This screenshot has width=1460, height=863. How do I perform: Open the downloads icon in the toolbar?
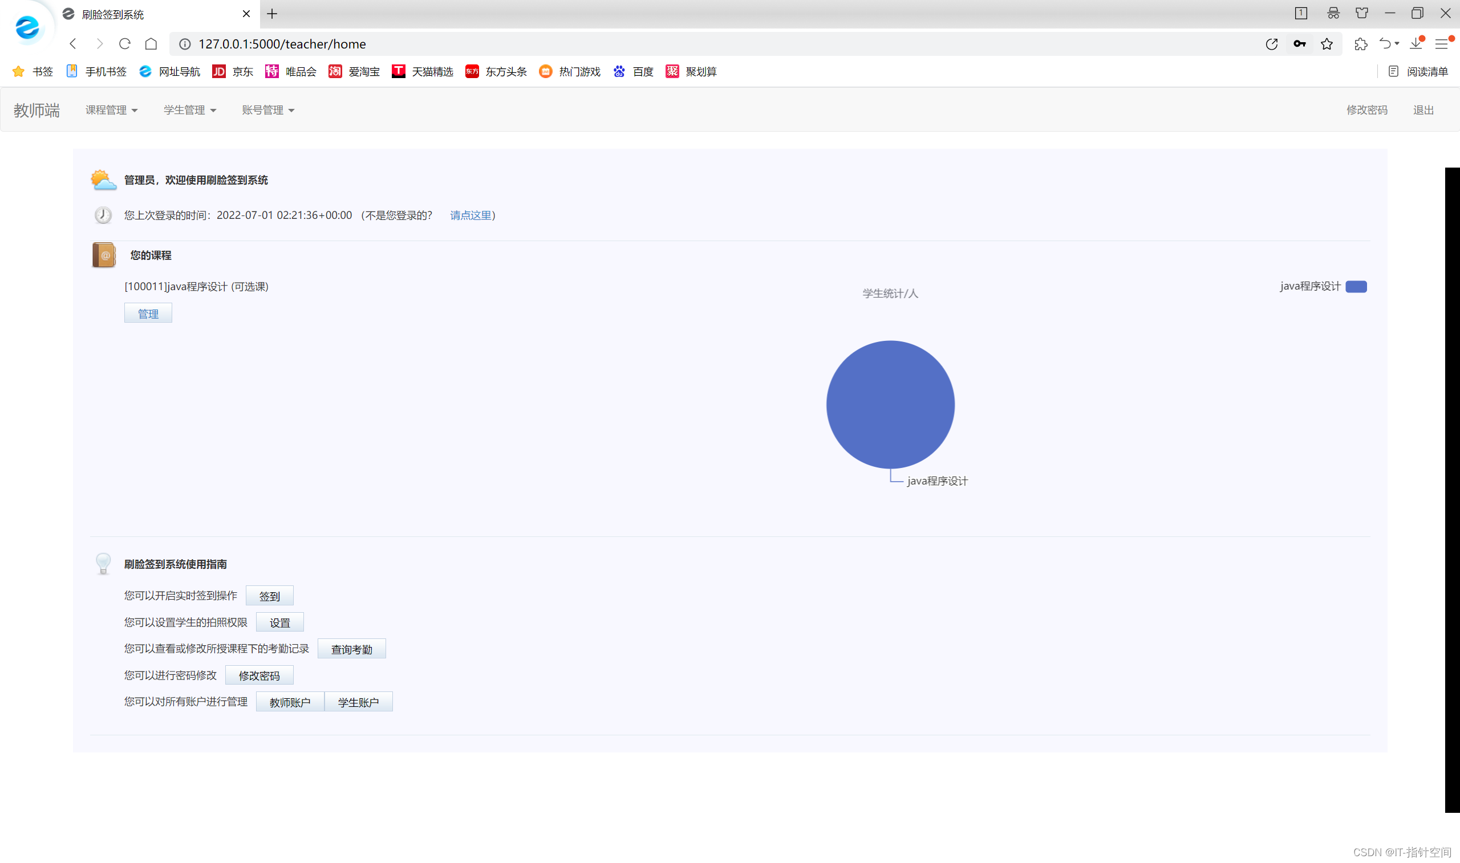(x=1415, y=44)
